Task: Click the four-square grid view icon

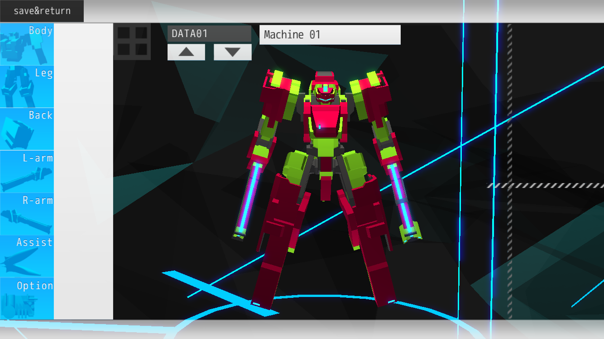Action: 132,41
